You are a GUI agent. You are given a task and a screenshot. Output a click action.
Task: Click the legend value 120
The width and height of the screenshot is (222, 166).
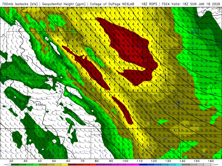(x=154, y=161)
